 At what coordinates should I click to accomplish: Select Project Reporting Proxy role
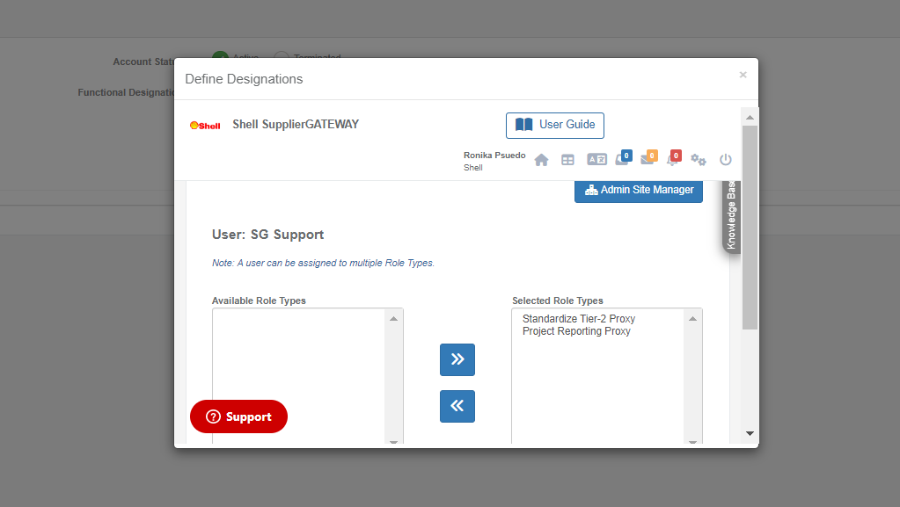576,331
